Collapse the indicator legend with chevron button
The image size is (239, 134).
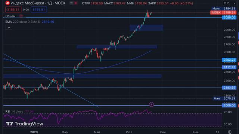point(9,28)
